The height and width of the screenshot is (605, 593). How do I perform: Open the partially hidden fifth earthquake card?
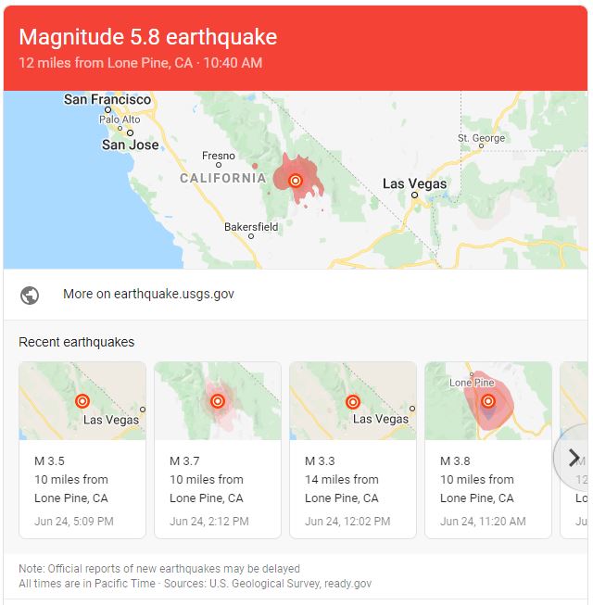point(574,449)
